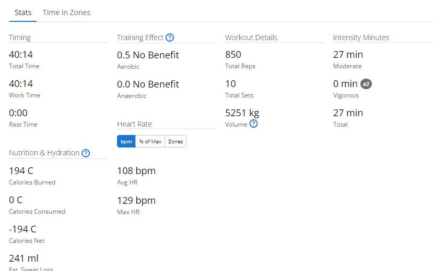Click the Volume help question mark
Image resolution: width=445 pixels, height=271 pixels.
(253, 124)
